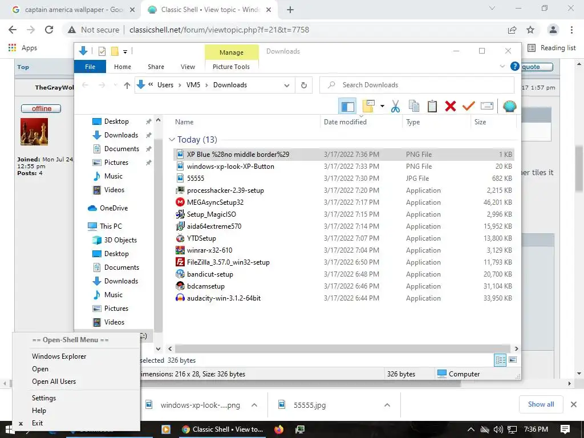The height and width of the screenshot is (438, 584).
Task: Open Chrome's three-dot menu
Action: click(571, 30)
